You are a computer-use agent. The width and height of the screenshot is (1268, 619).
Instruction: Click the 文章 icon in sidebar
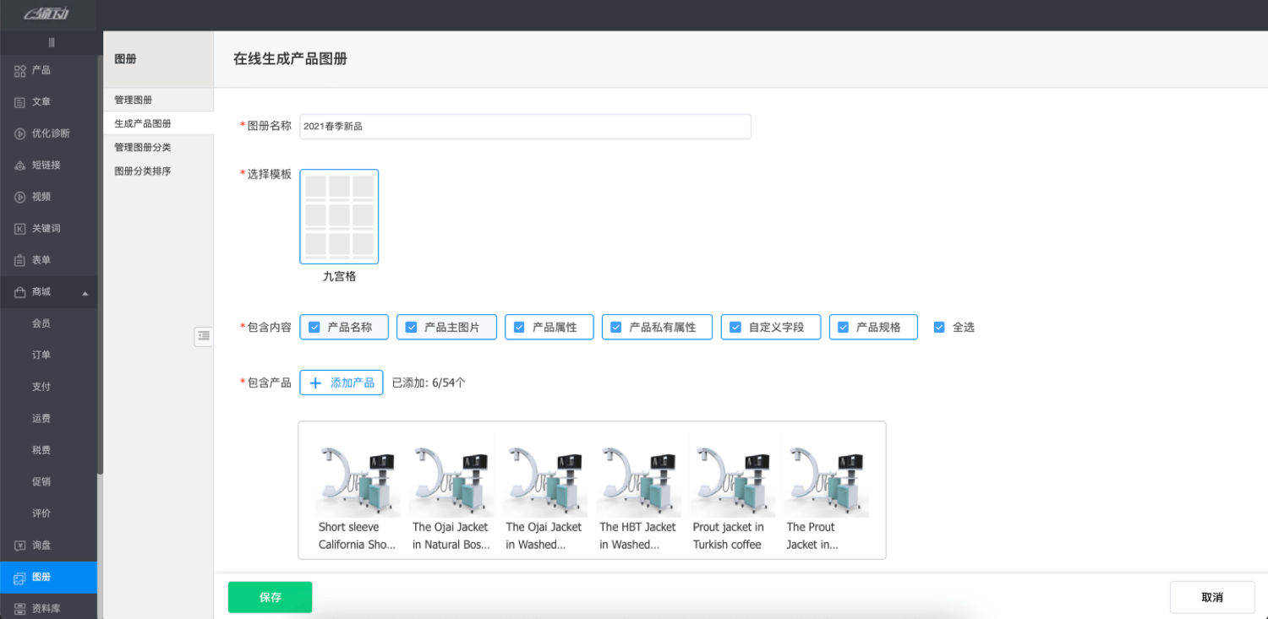coord(20,102)
